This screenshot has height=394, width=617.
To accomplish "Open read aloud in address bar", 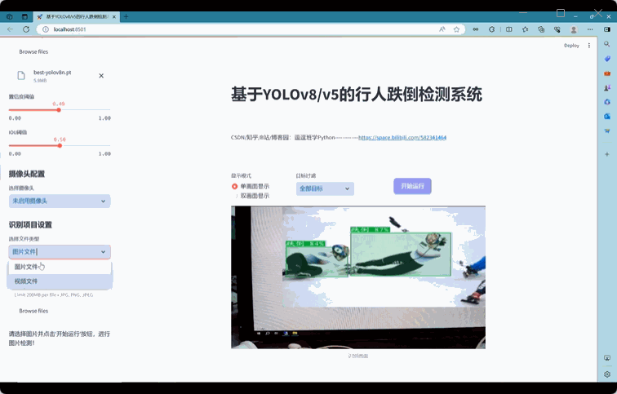I will pyautogui.click(x=442, y=29).
